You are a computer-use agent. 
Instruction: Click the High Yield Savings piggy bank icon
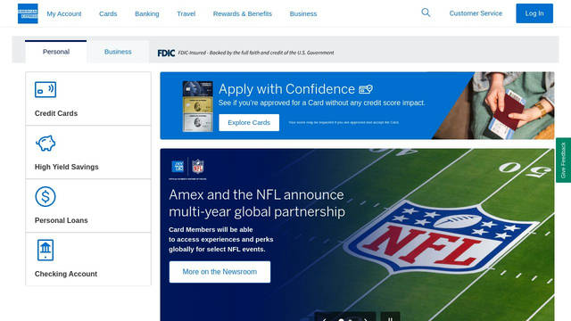coord(46,143)
